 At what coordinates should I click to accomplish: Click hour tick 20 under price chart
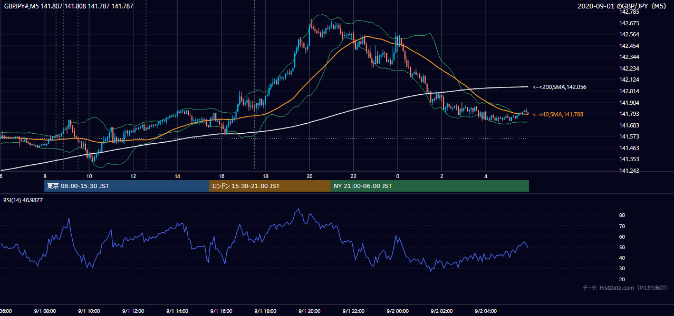[x=310, y=176]
